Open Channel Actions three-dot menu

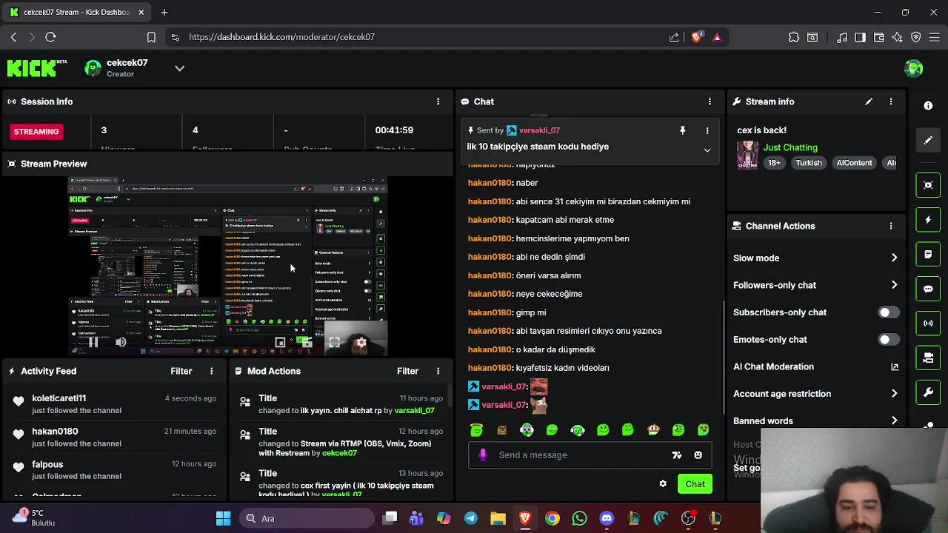pyautogui.click(x=891, y=226)
